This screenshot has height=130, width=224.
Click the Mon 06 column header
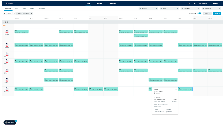click(17, 18)
